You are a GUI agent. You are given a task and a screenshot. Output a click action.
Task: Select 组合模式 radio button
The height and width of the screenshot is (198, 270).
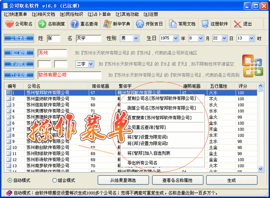coord(54,180)
